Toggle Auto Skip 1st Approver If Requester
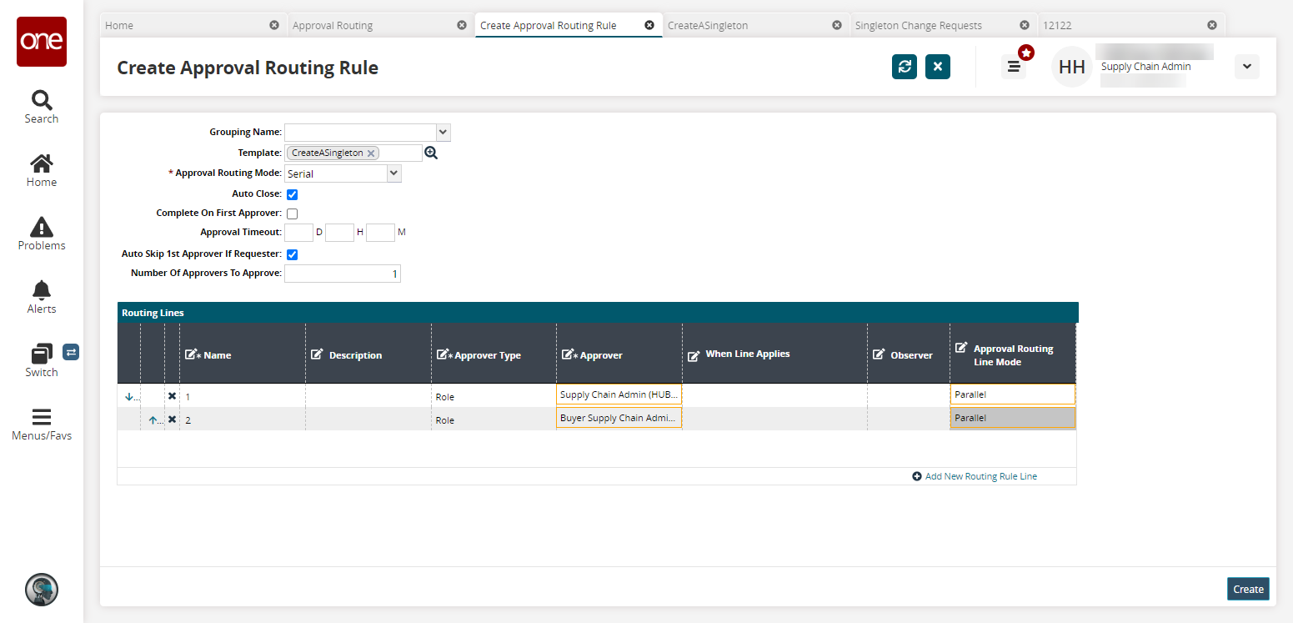This screenshot has width=1293, height=623. pyautogui.click(x=293, y=254)
